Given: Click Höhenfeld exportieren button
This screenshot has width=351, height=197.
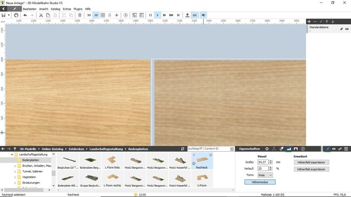Looking at the screenshot, I should point(311,169).
